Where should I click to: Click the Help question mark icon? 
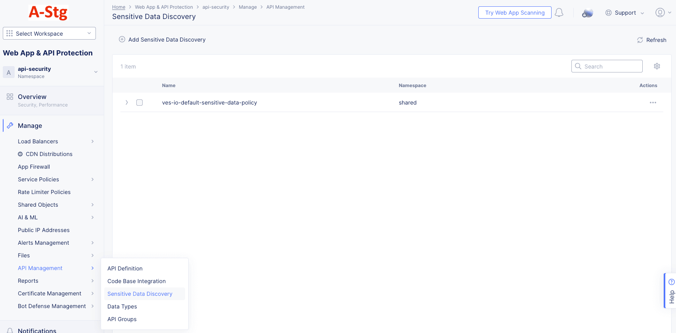671,282
